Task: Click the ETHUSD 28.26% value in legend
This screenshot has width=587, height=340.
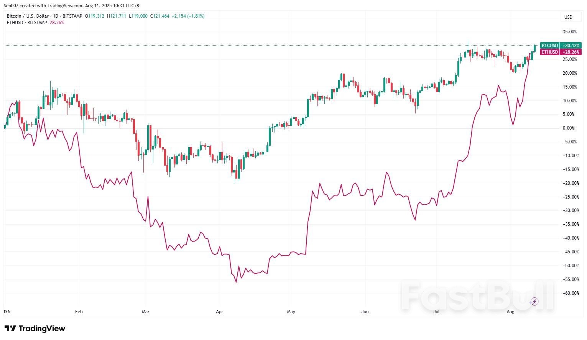Action: coord(57,23)
